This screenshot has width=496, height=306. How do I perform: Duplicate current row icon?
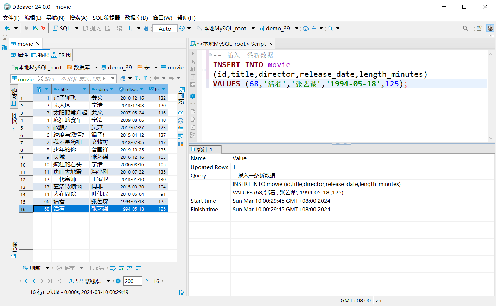pos(130,268)
